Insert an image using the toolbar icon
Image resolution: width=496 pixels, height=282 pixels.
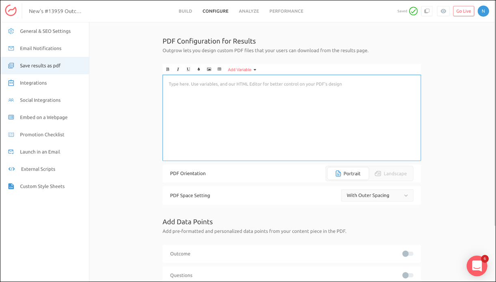point(209,69)
